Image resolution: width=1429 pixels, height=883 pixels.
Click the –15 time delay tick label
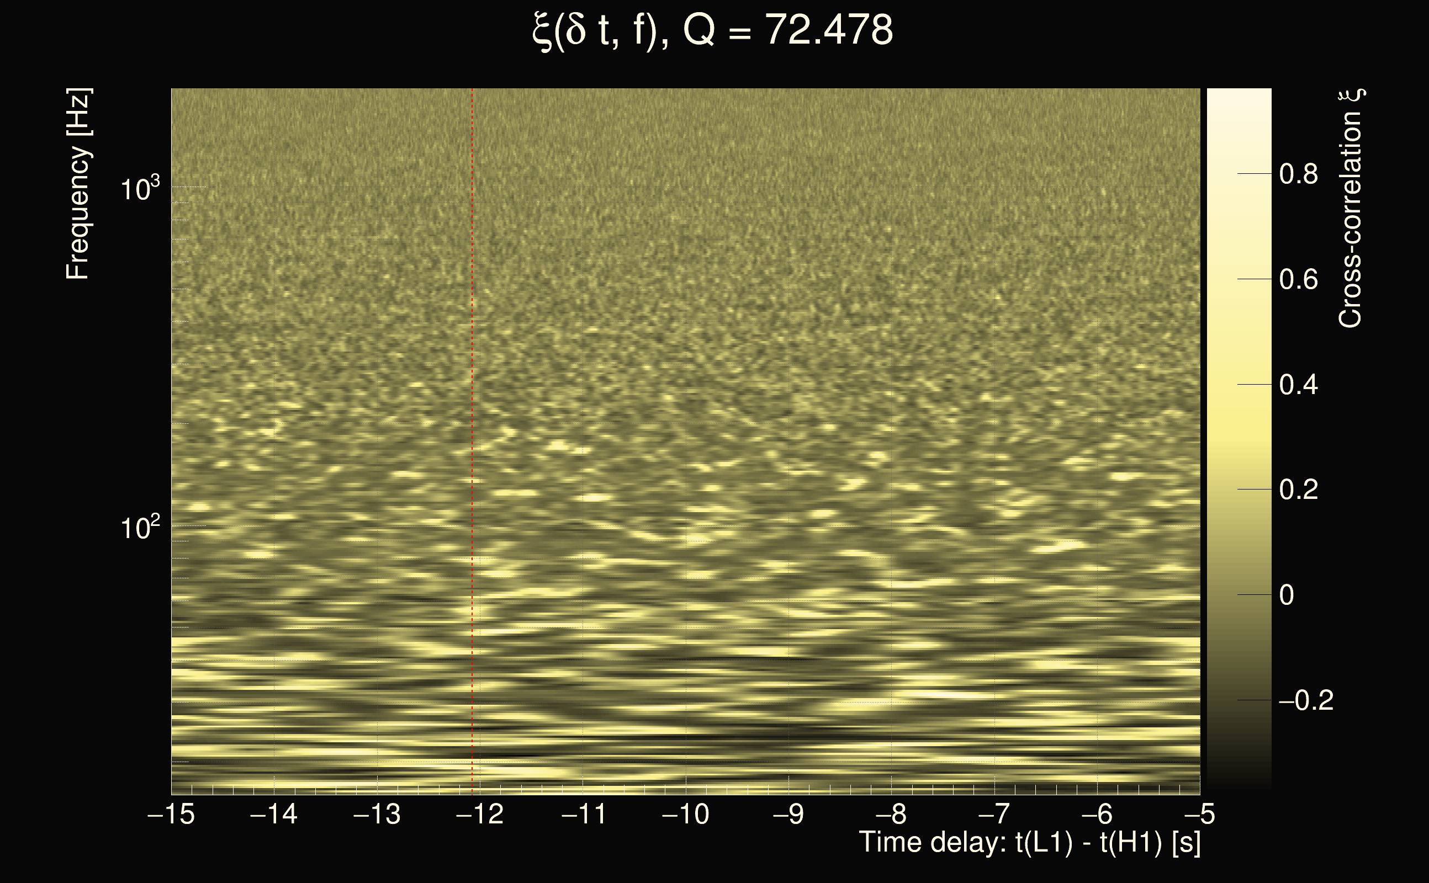coord(171,814)
